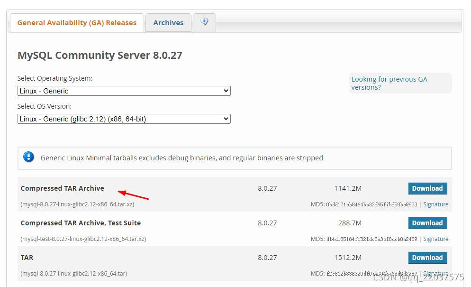Viewport: 471px width, 287px height.
Task: Click the filename mysql-8.0.27-linux-glibc2.12-x86_64.tar
Action: 73,273
